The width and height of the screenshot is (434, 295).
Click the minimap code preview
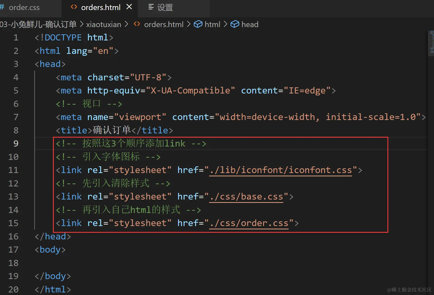(431, 42)
